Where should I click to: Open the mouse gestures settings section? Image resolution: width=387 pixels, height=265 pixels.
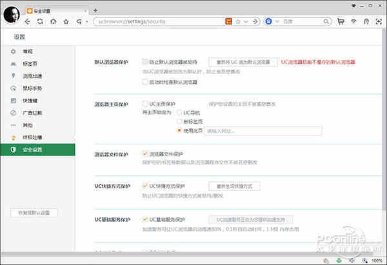[37, 88]
